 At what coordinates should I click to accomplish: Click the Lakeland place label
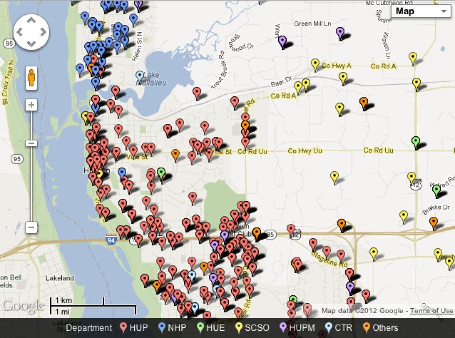click(60, 278)
